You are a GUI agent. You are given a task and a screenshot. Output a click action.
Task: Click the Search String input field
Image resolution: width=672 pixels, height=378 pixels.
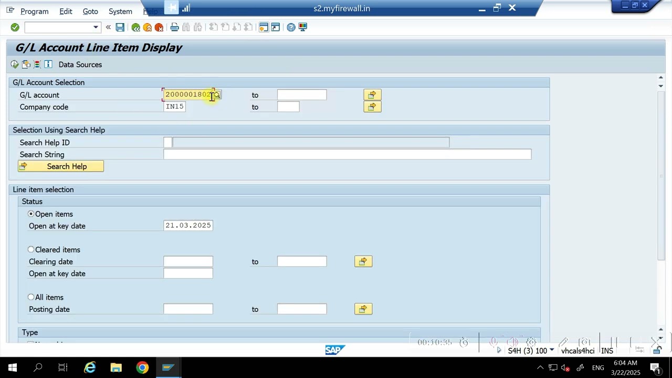coord(348,154)
